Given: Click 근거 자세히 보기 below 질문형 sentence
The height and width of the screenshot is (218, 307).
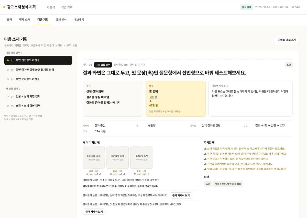Looking at the screenshot, I should click(x=94, y=212).
